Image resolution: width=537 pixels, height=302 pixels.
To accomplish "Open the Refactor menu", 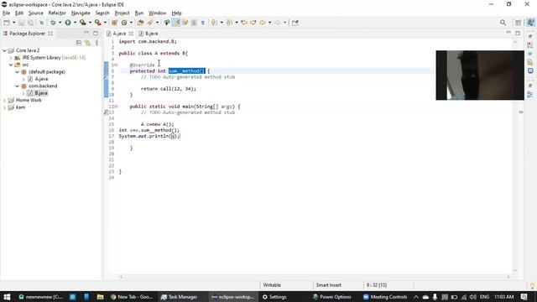I will pos(57,13).
